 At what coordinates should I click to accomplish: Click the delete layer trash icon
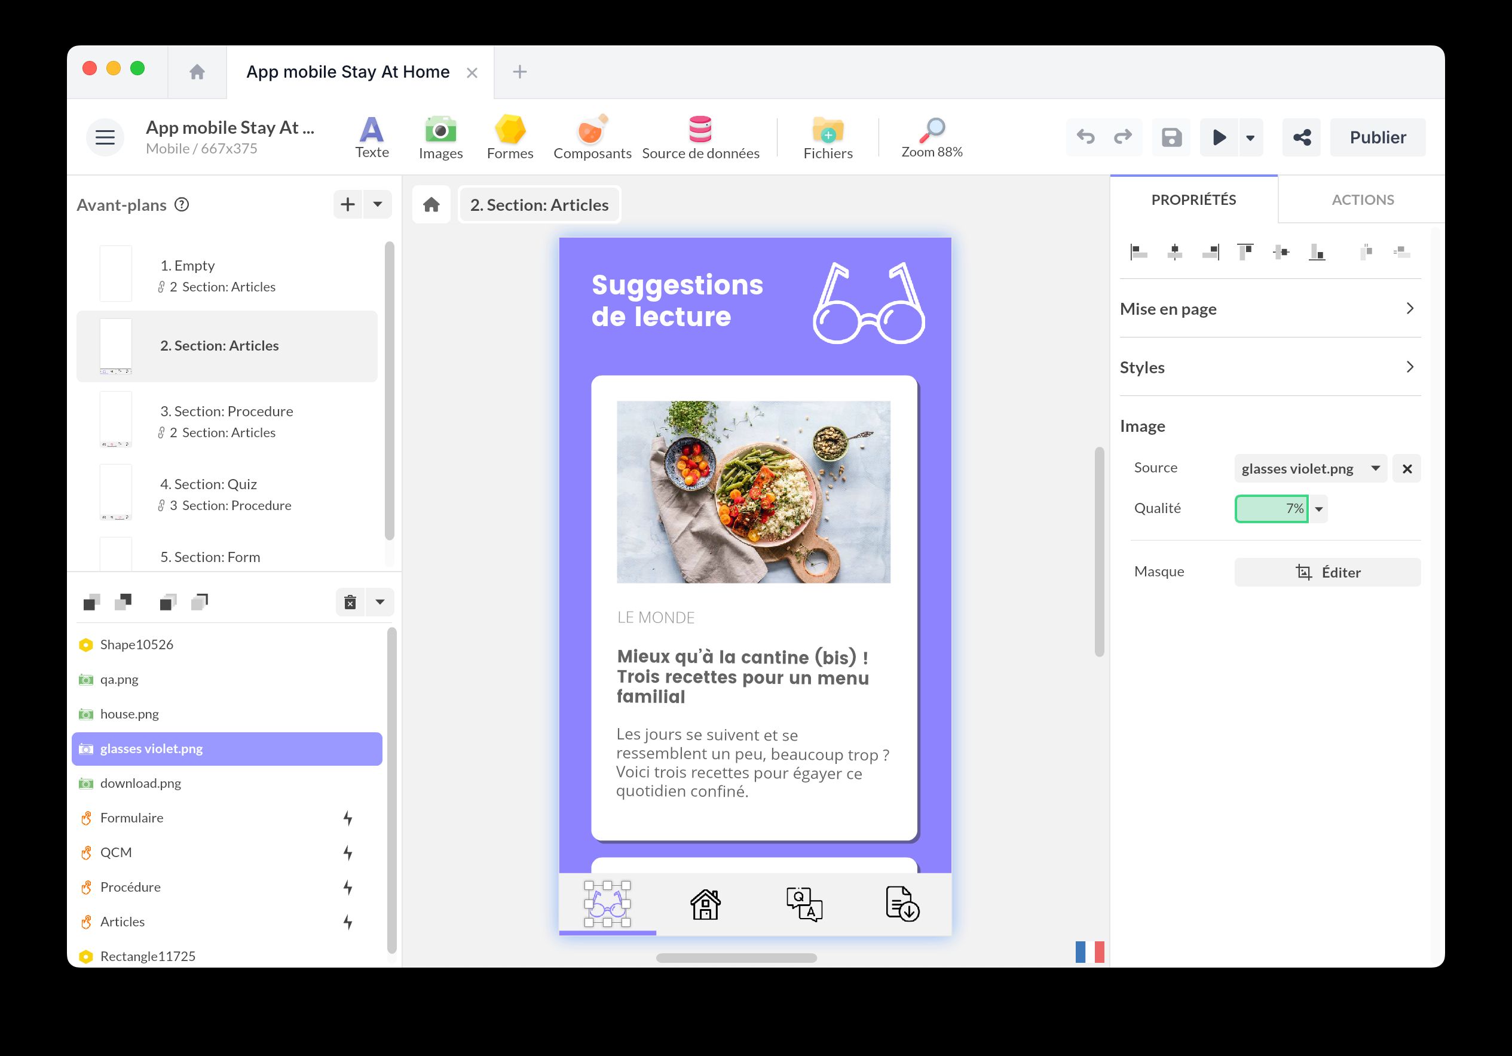click(350, 601)
